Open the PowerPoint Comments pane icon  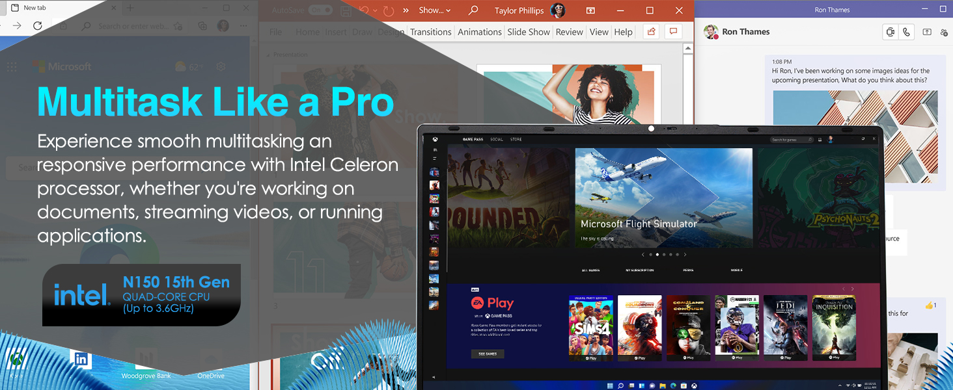click(x=673, y=32)
